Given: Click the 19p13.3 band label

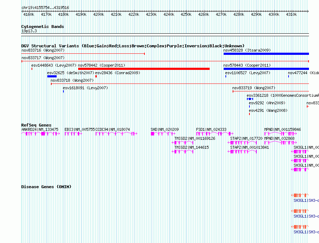Looking at the screenshot, I should [29, 31].
